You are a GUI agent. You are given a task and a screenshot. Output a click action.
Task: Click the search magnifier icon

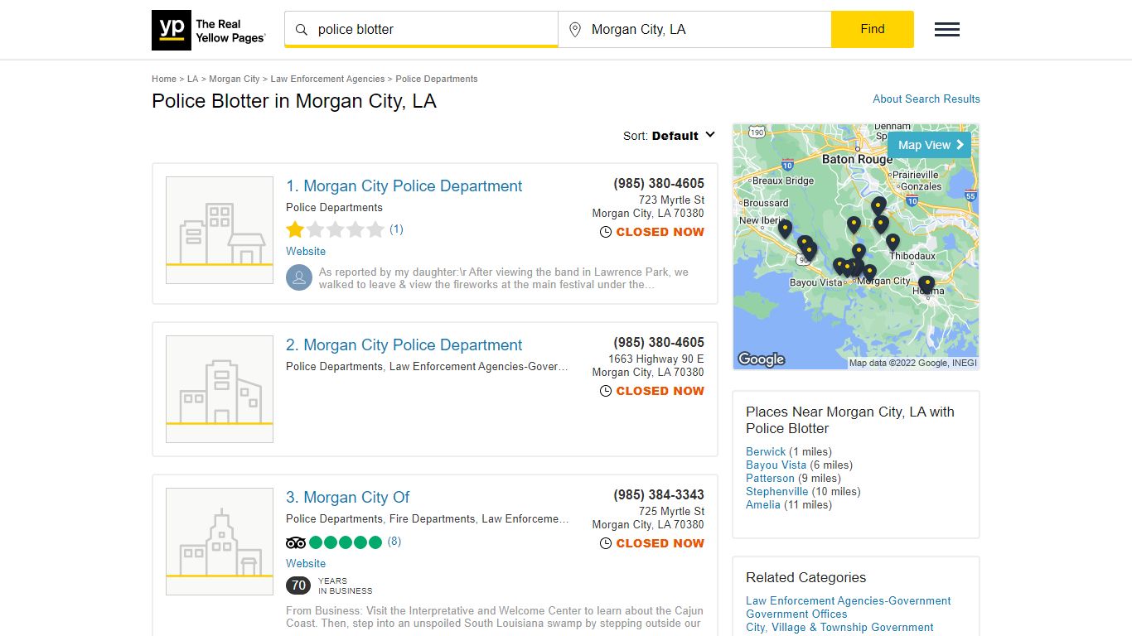tap(302, 30)
